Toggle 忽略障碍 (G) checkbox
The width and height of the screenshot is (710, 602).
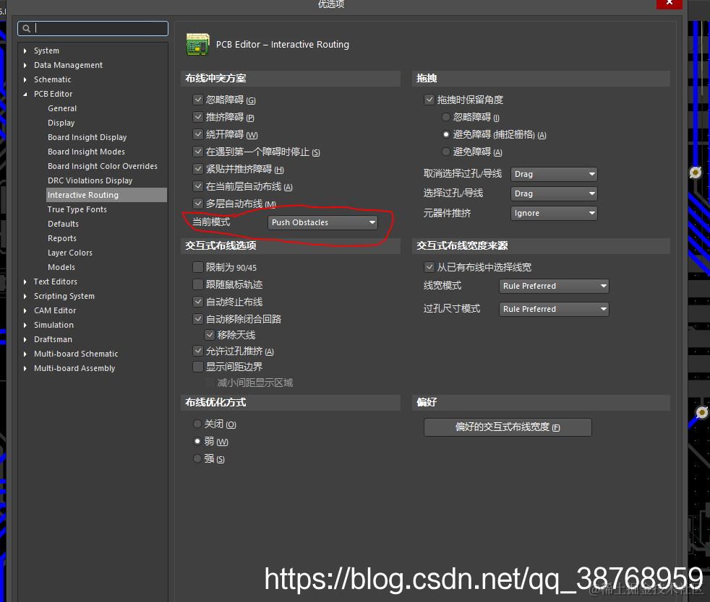198,100
